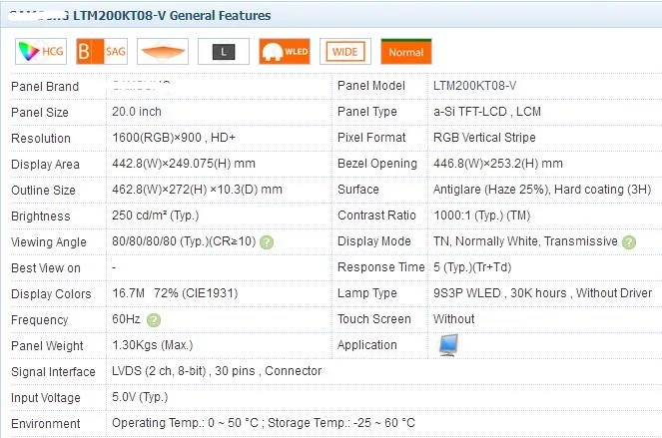
Task: Click the WIDE feature icon
Action: 345,52
